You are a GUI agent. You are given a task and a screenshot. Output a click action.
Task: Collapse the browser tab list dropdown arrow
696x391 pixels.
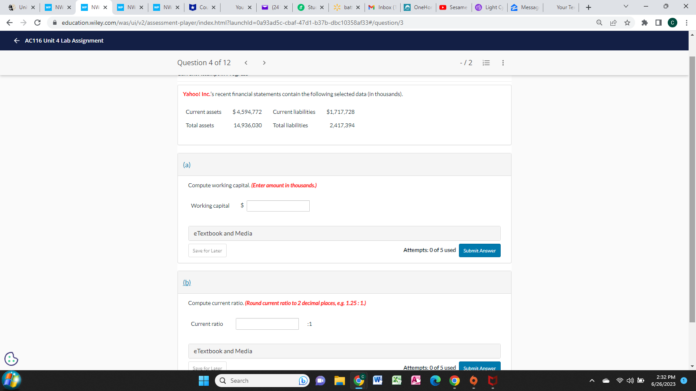point(626,6)
